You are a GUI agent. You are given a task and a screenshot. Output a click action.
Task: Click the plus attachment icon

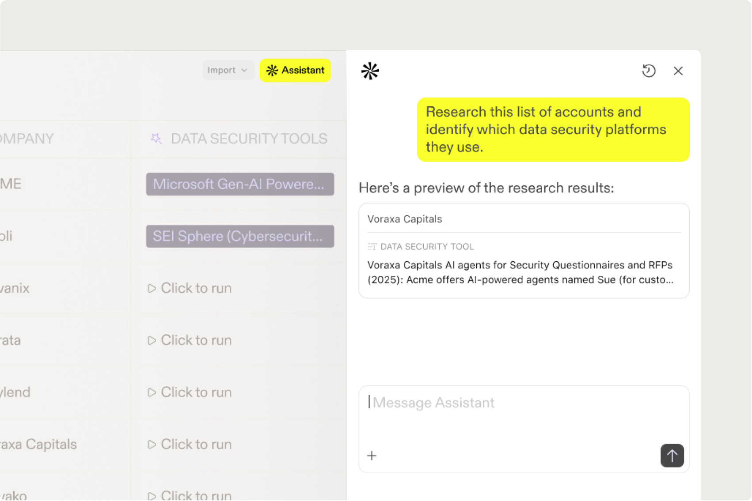pos(372,456)
